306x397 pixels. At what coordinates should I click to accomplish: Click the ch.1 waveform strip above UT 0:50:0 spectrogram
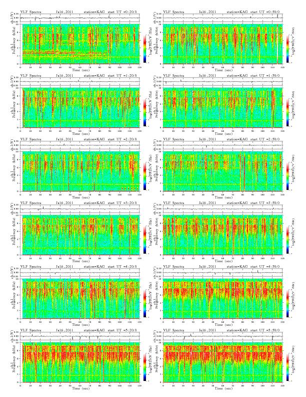coord(222,18)
